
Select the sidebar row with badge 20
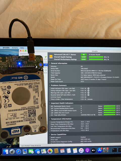pos(45,73)
